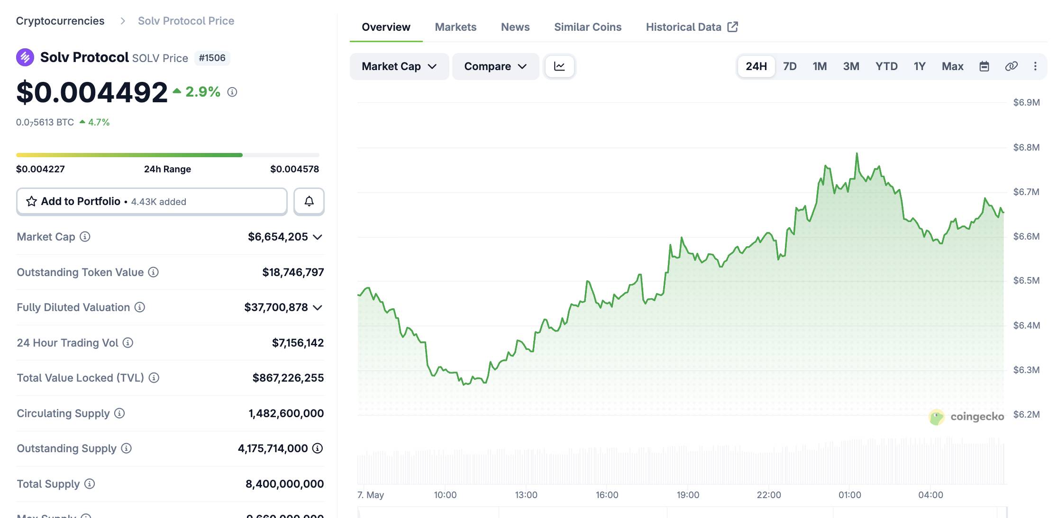Image resolution: width=1058 pixels, height=518 pixels.
Task: Click the #1506 rank badge
Action: pos(212,58)
